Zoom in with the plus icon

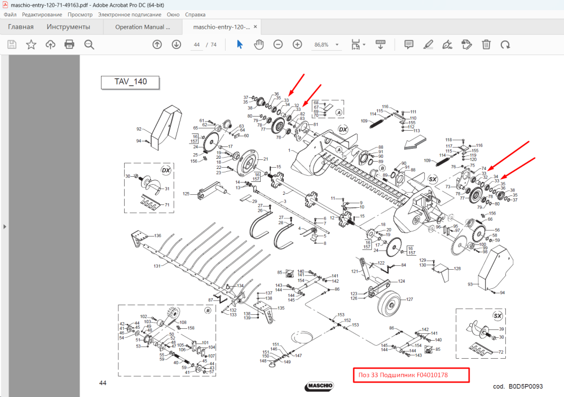click(x=297, y=44)
